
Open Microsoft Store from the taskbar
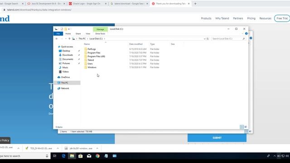[81, 156]
